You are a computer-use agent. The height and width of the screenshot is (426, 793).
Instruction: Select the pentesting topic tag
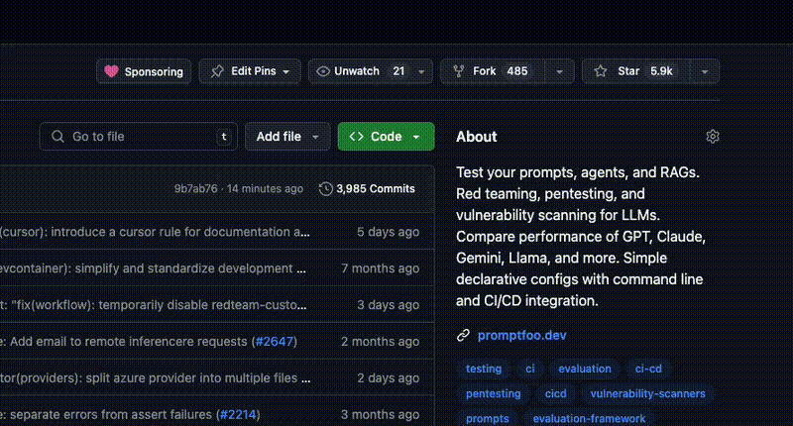tap(493, 393)
